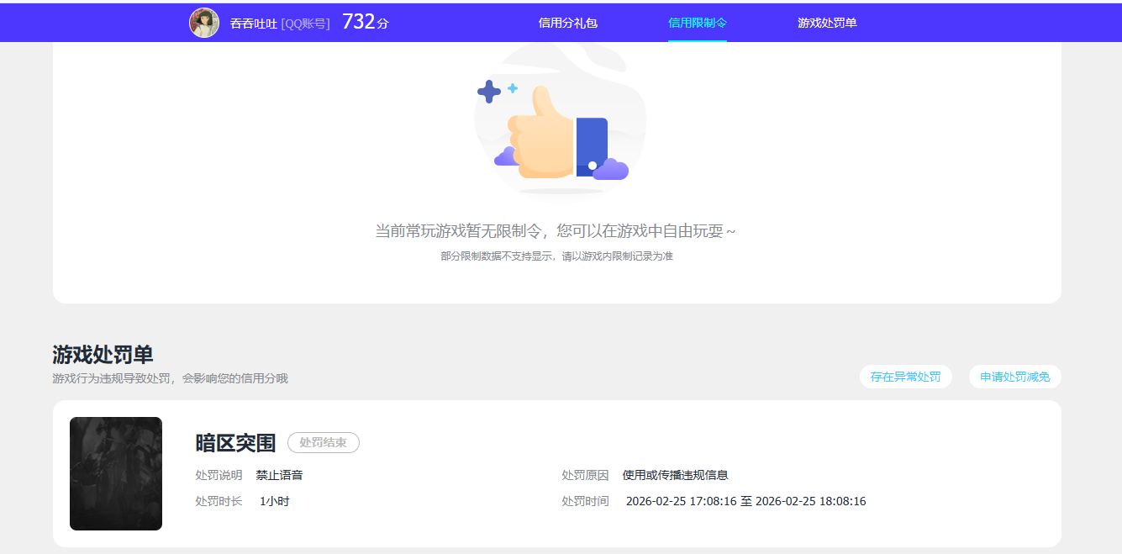Click the username 吞吞吐吐

coord(254,24)
